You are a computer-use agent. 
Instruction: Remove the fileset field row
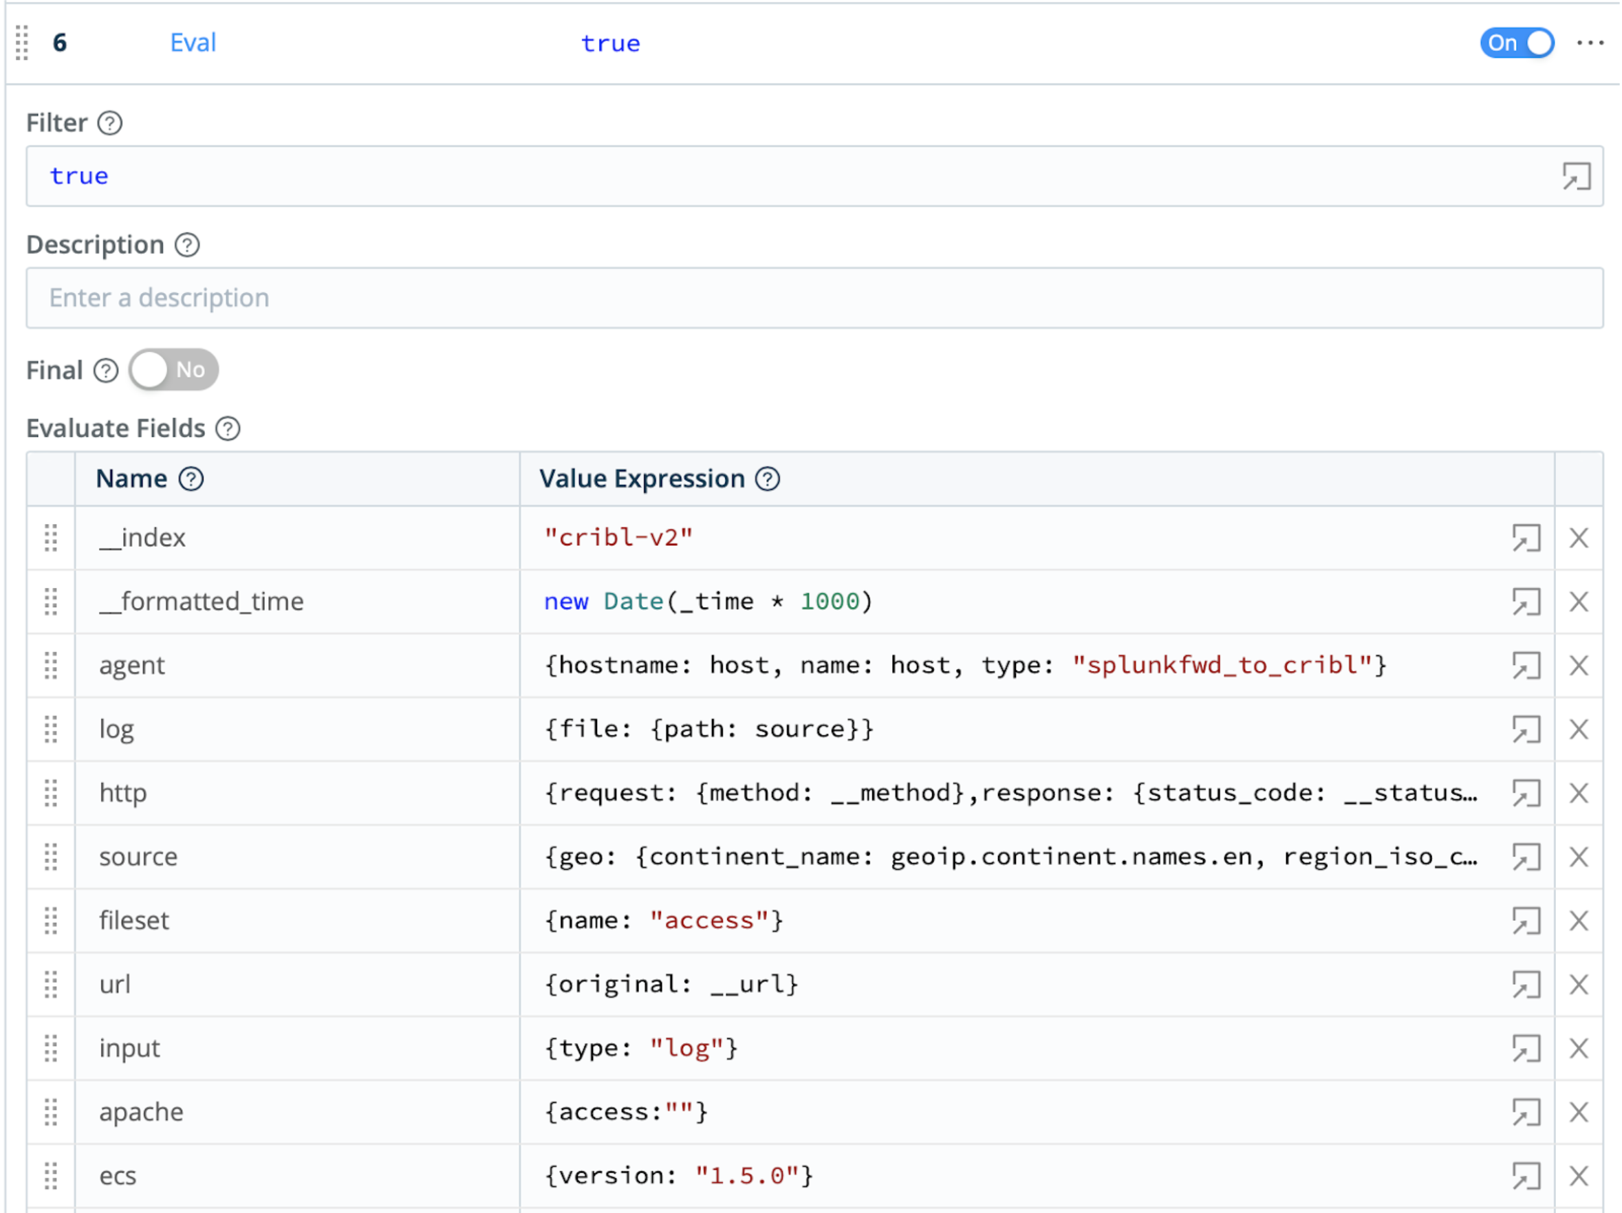[1578, 921]
